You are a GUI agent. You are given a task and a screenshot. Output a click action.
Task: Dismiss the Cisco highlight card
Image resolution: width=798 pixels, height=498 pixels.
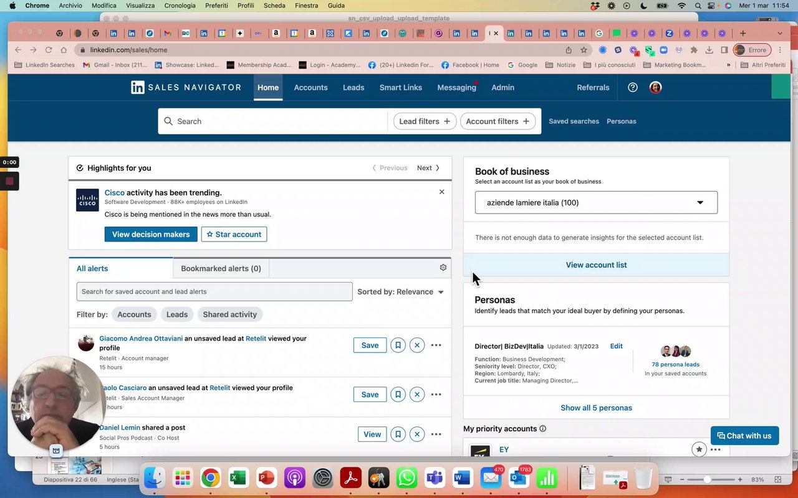[x=442, y=192]
